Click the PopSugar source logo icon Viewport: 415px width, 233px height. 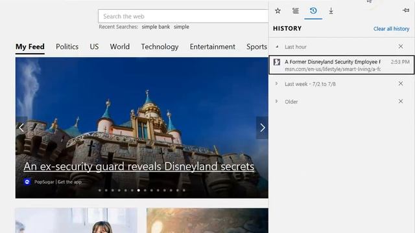27,182
